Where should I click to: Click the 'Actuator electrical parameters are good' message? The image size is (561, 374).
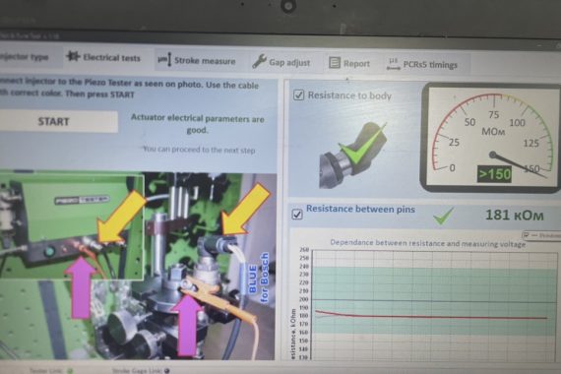[197, 123]
